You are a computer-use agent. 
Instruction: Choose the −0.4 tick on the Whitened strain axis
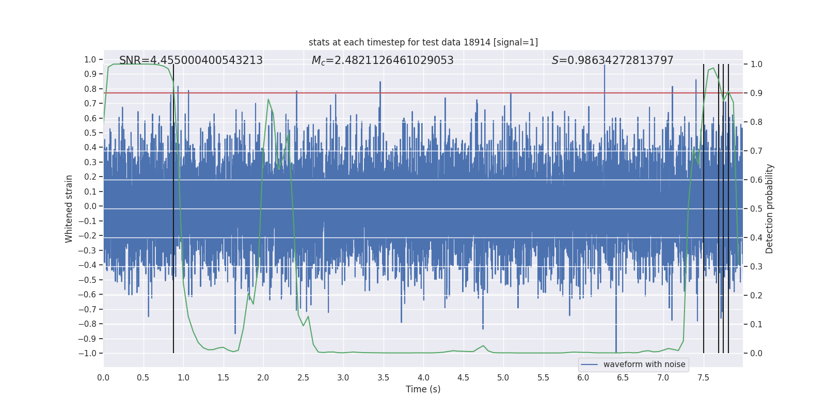pos(87,265)
